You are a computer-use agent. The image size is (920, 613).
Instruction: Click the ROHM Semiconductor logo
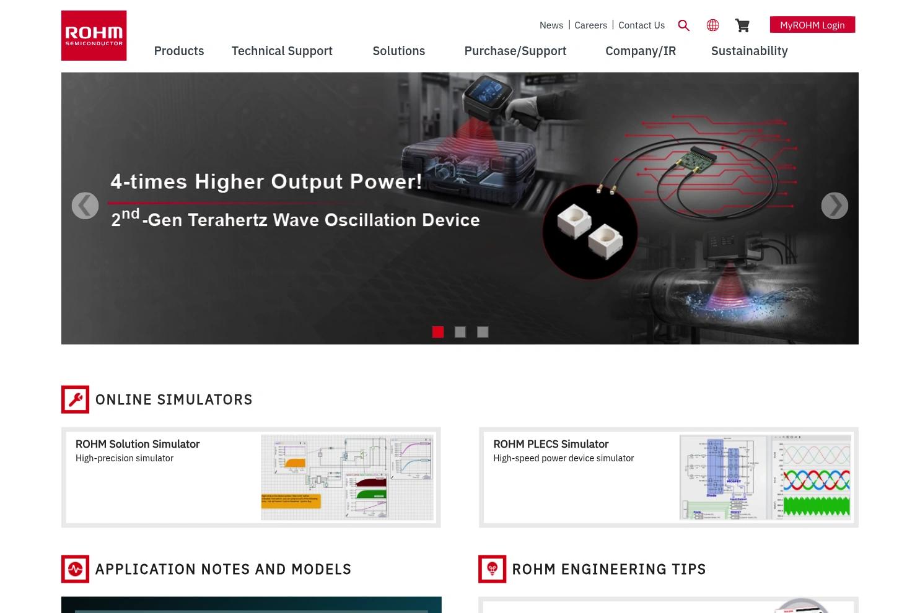coord(94,35)
